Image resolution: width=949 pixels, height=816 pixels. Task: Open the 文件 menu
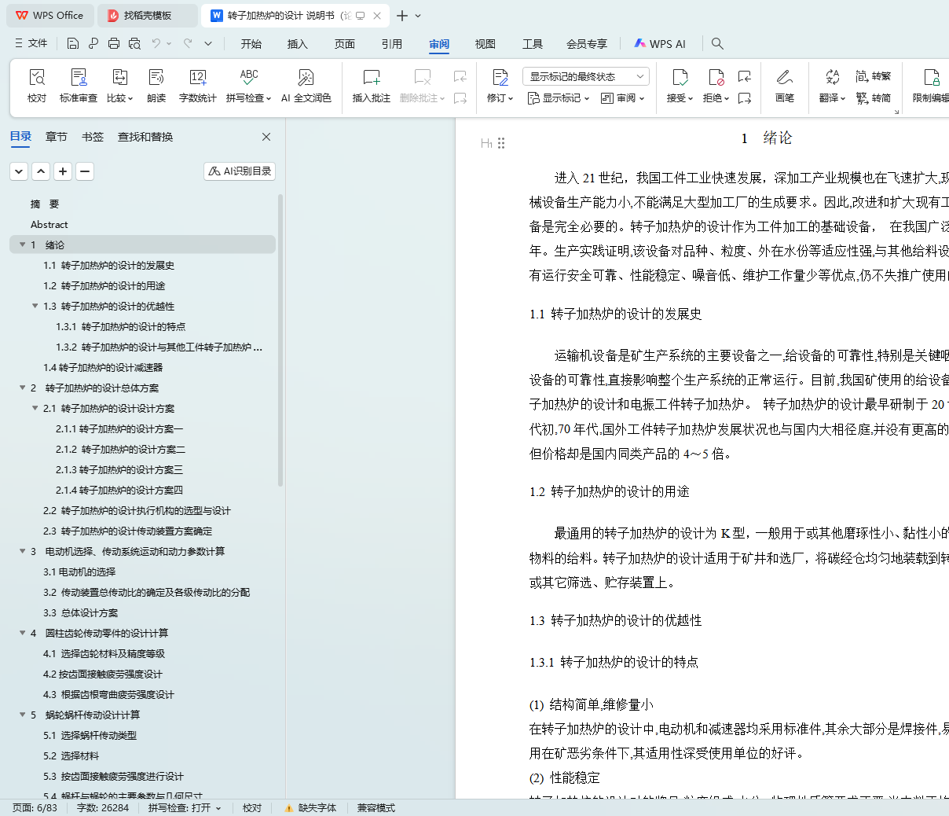(x=31, y=43)
